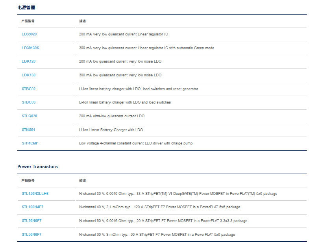The width and height of the screenshot is (322, 248).
Task: Click the 产品型号 header in 电源管理 table
Action: tap(28, 21)
